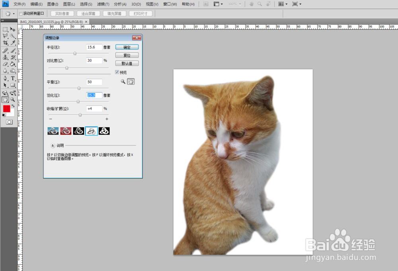
Task: Select the 3D Rotate tool
Action: pyautogui.click(x=5, y=93)
